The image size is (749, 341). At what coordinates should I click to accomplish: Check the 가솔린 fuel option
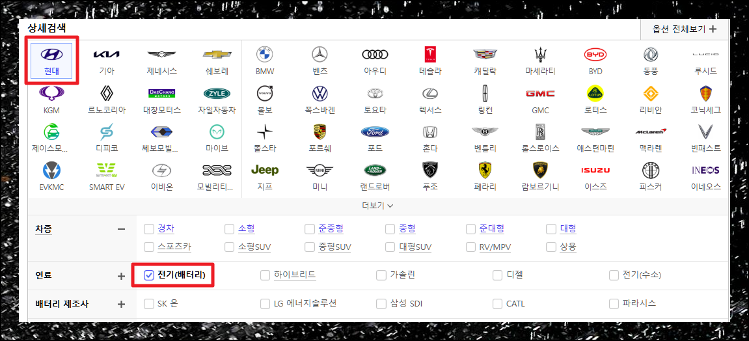pyautogui.click(x=381, y=275)
